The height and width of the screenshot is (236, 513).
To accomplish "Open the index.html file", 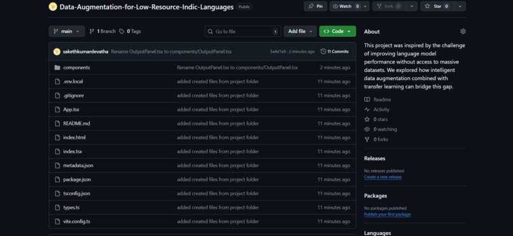I will click(x=74, y=137).
